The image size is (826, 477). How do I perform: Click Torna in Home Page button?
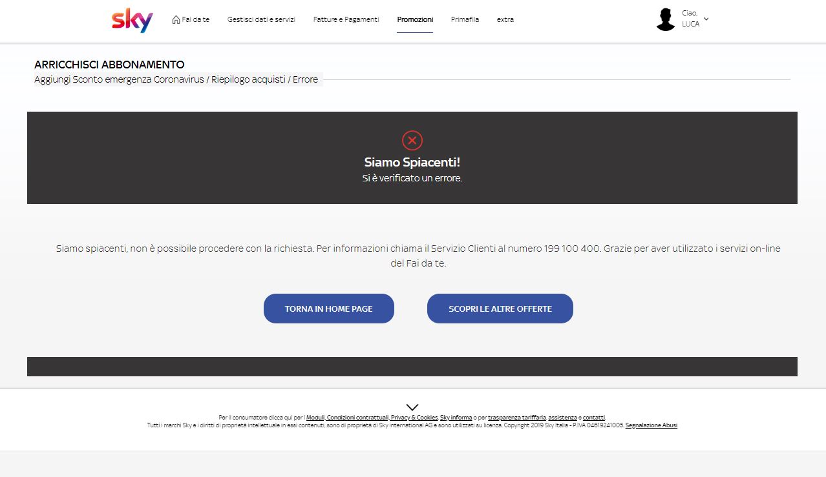329,309
